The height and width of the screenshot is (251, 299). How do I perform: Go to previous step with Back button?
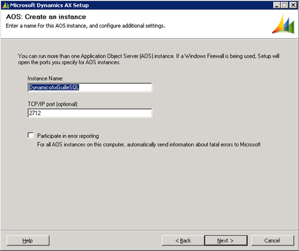(183, 241)
